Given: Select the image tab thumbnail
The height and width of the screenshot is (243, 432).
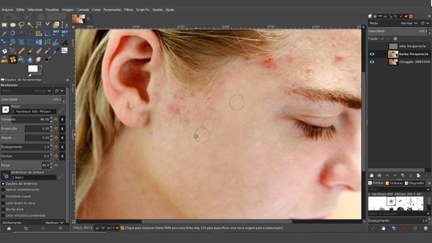Looking at the screenshot, I should pyautogui.click(x=78, y=19).
